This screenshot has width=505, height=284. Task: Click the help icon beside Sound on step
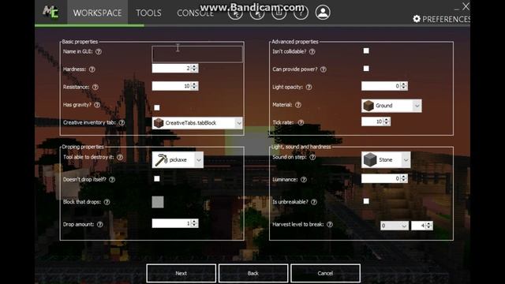tap(312, 157)
